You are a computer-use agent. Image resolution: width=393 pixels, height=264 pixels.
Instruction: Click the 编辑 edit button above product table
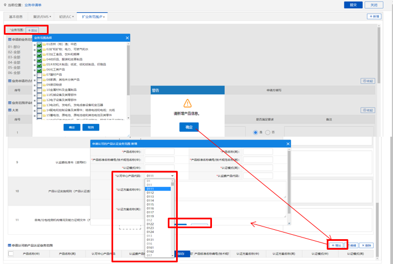(x=352, y=245)
